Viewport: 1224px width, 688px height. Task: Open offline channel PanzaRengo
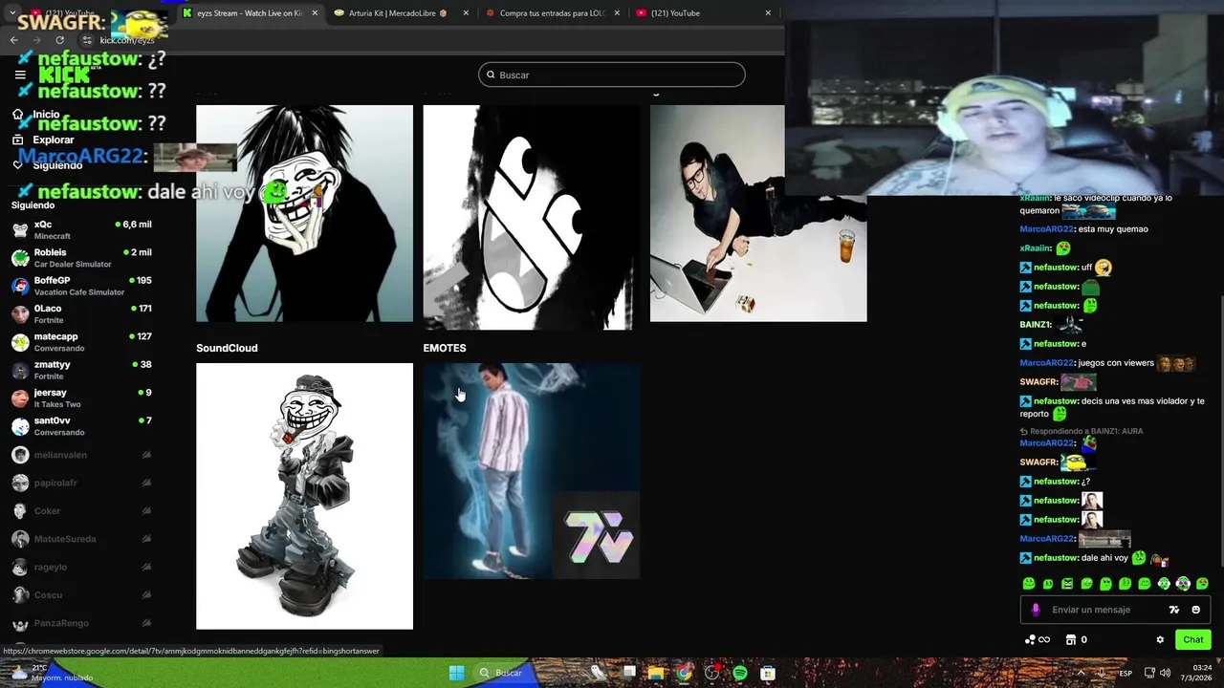coord(81,623)
